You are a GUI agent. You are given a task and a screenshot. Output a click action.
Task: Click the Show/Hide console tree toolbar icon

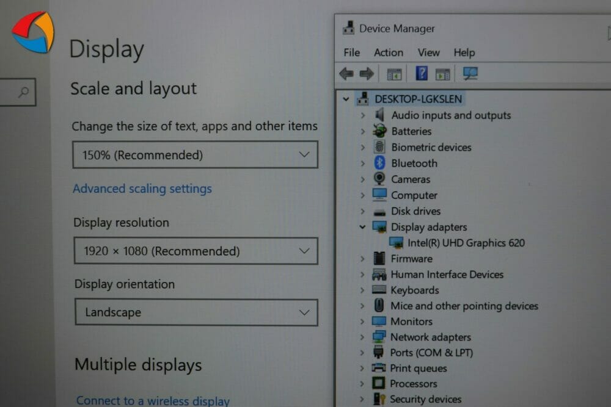394,74
